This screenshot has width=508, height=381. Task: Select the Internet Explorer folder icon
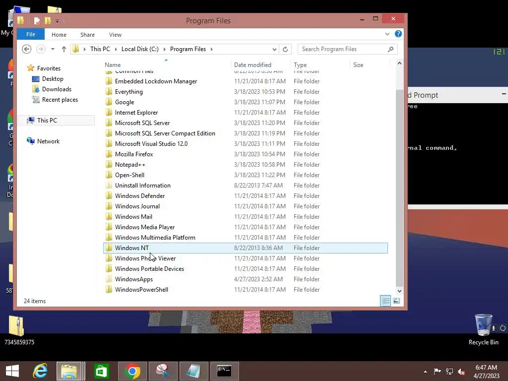[x=109, y=113]
